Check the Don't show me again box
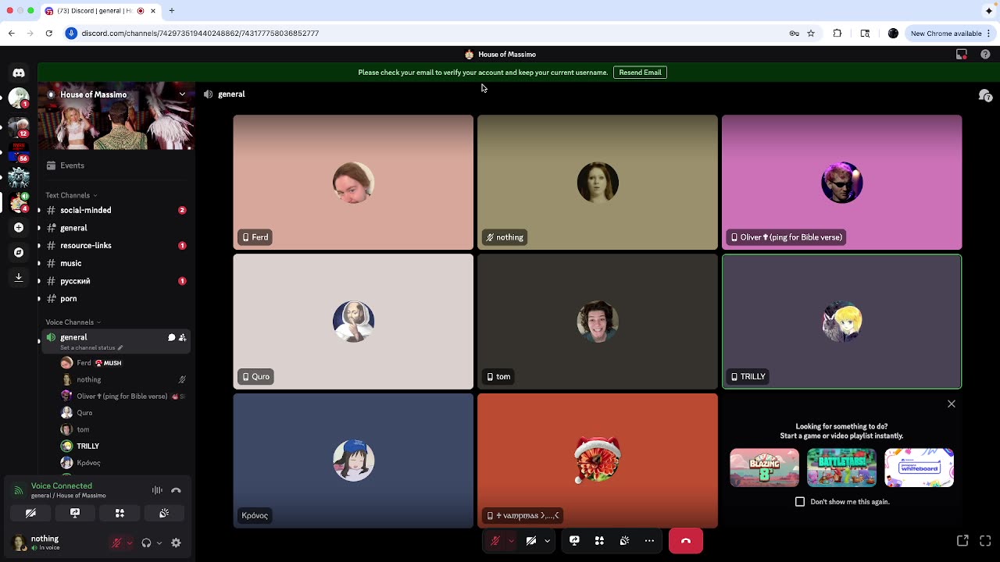The width and height of the screenshot is (1000, 562). [x=800, y=502]
